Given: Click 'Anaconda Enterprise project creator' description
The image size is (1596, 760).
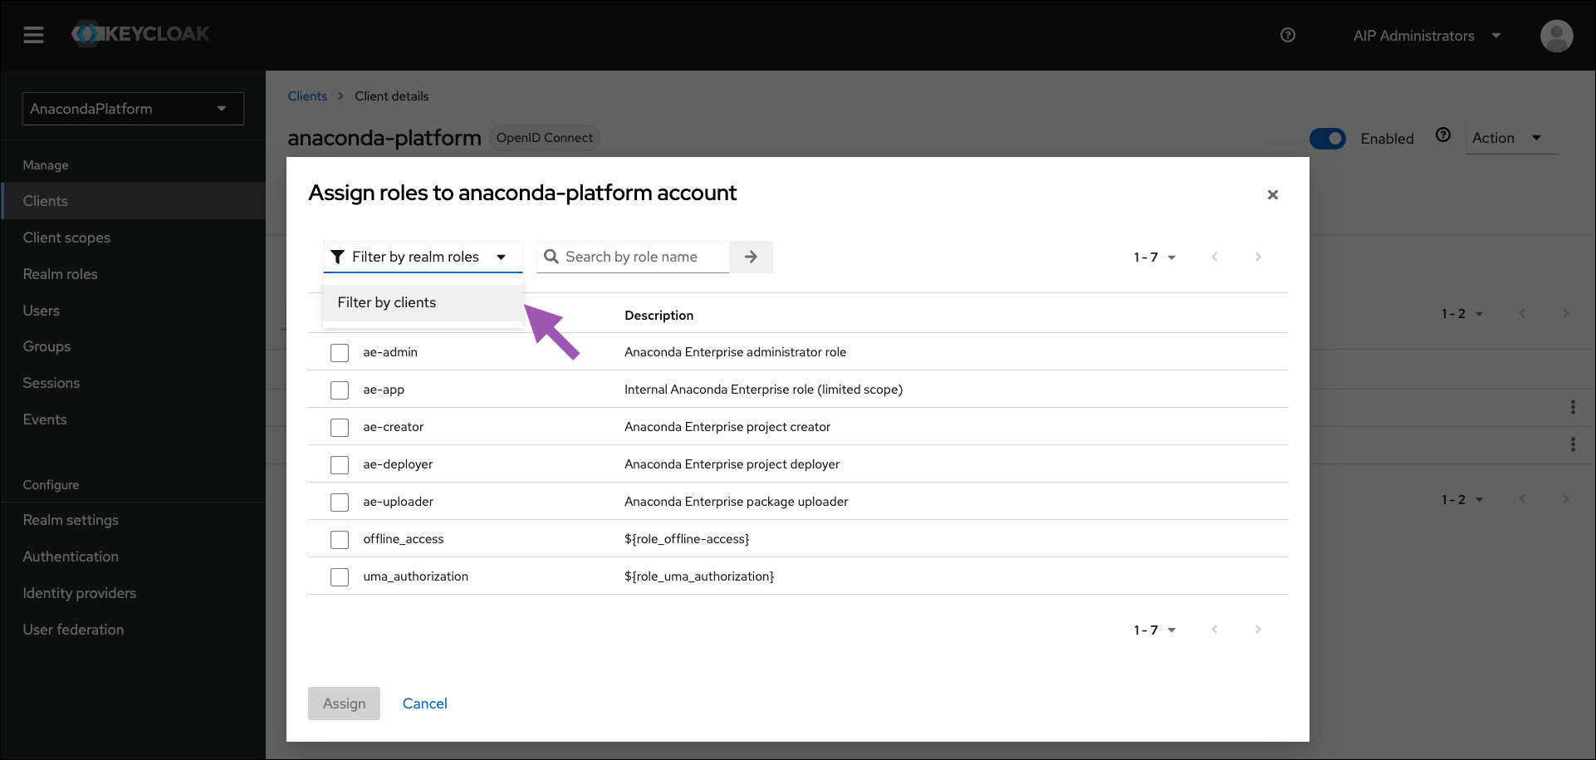Looking at the screenshot, I should 727,427.
